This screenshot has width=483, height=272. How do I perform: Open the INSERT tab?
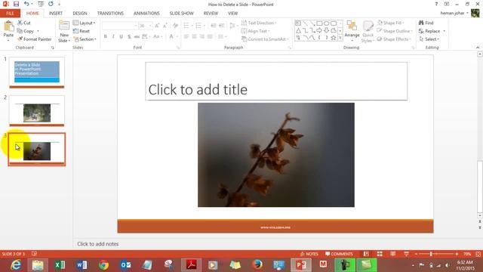coord(55,14)
